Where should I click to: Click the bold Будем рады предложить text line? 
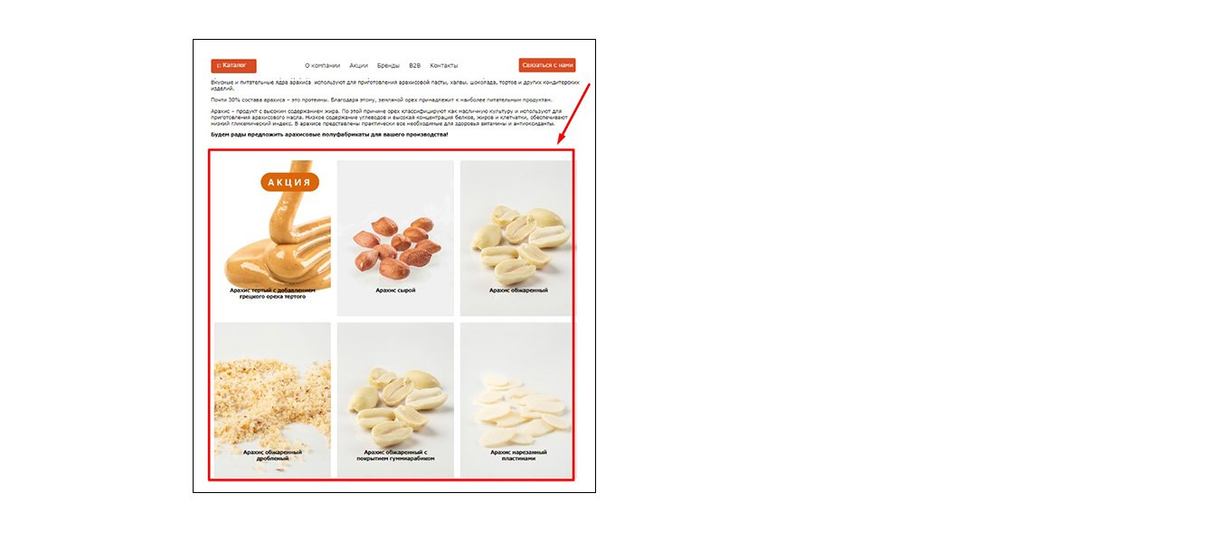[x=329, y=134]
